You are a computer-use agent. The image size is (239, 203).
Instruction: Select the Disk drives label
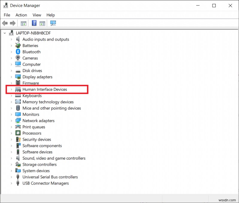(x=32, y=71)
